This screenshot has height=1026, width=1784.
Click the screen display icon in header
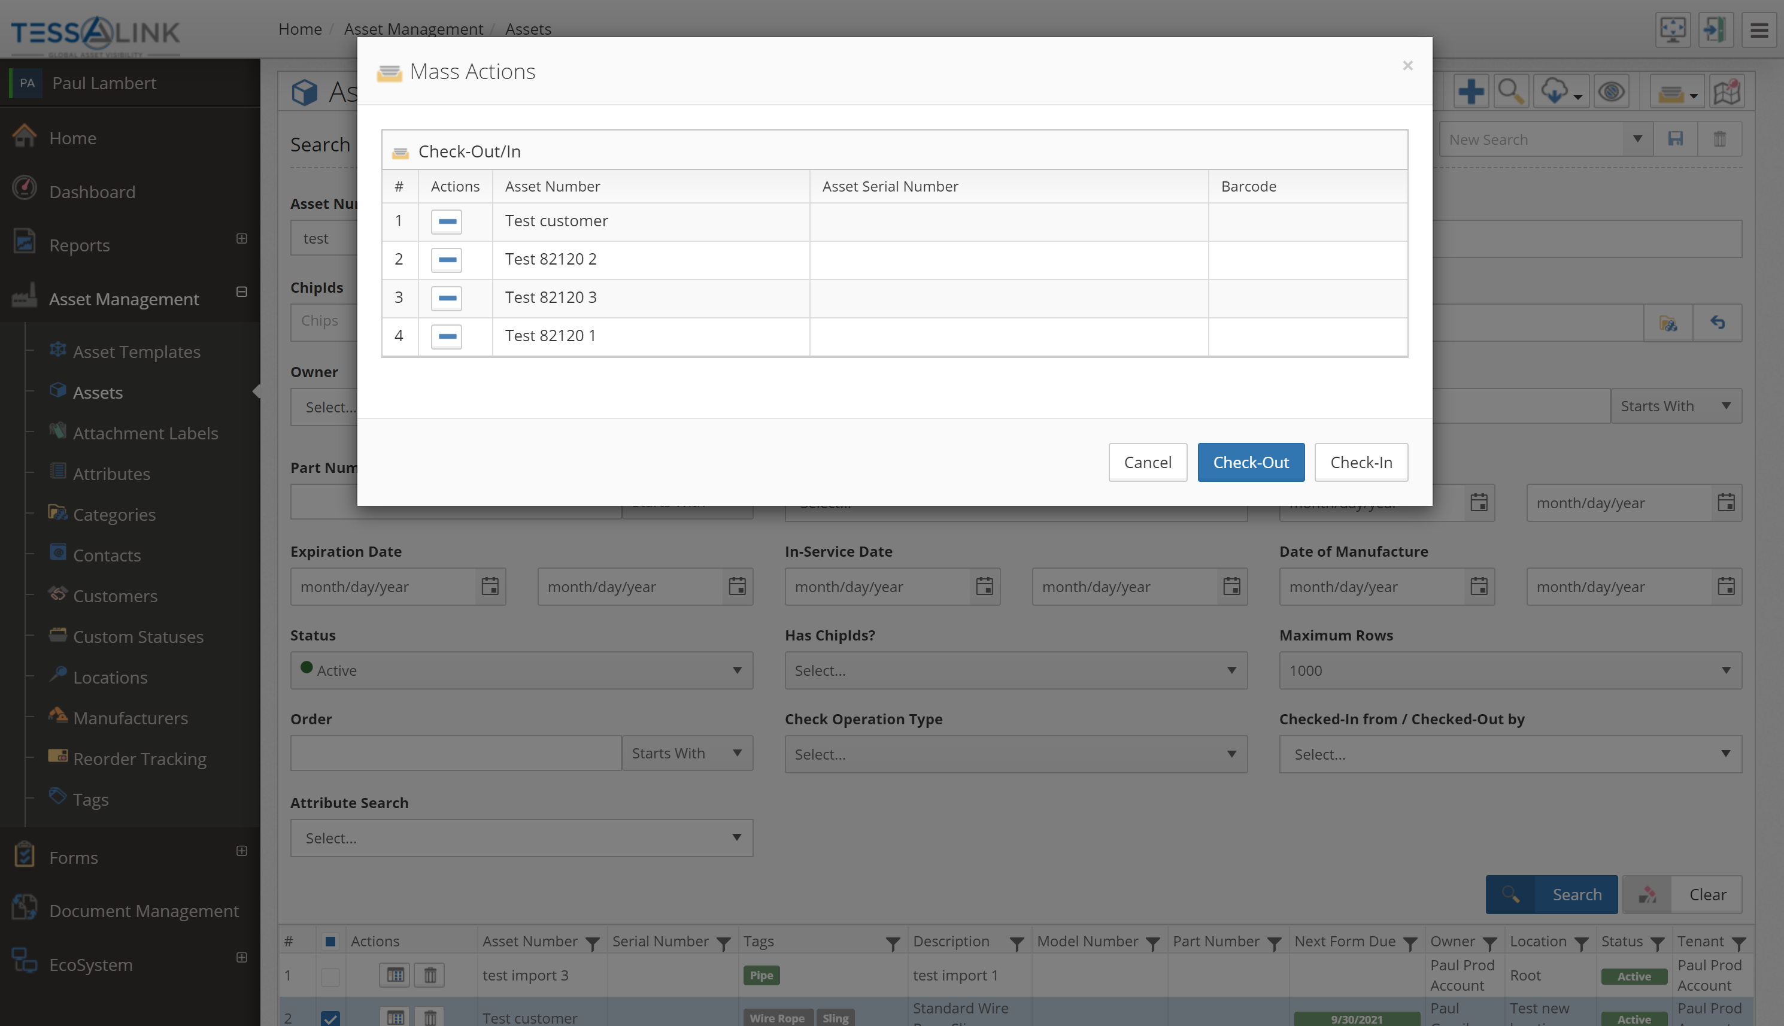1672,31
